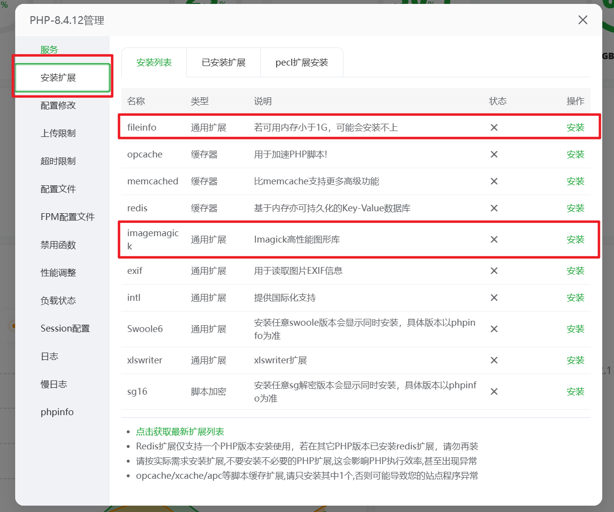Screen dimensions: 614x512
Task: Click the imagemagick status X icon
Action: pos(494,240)
